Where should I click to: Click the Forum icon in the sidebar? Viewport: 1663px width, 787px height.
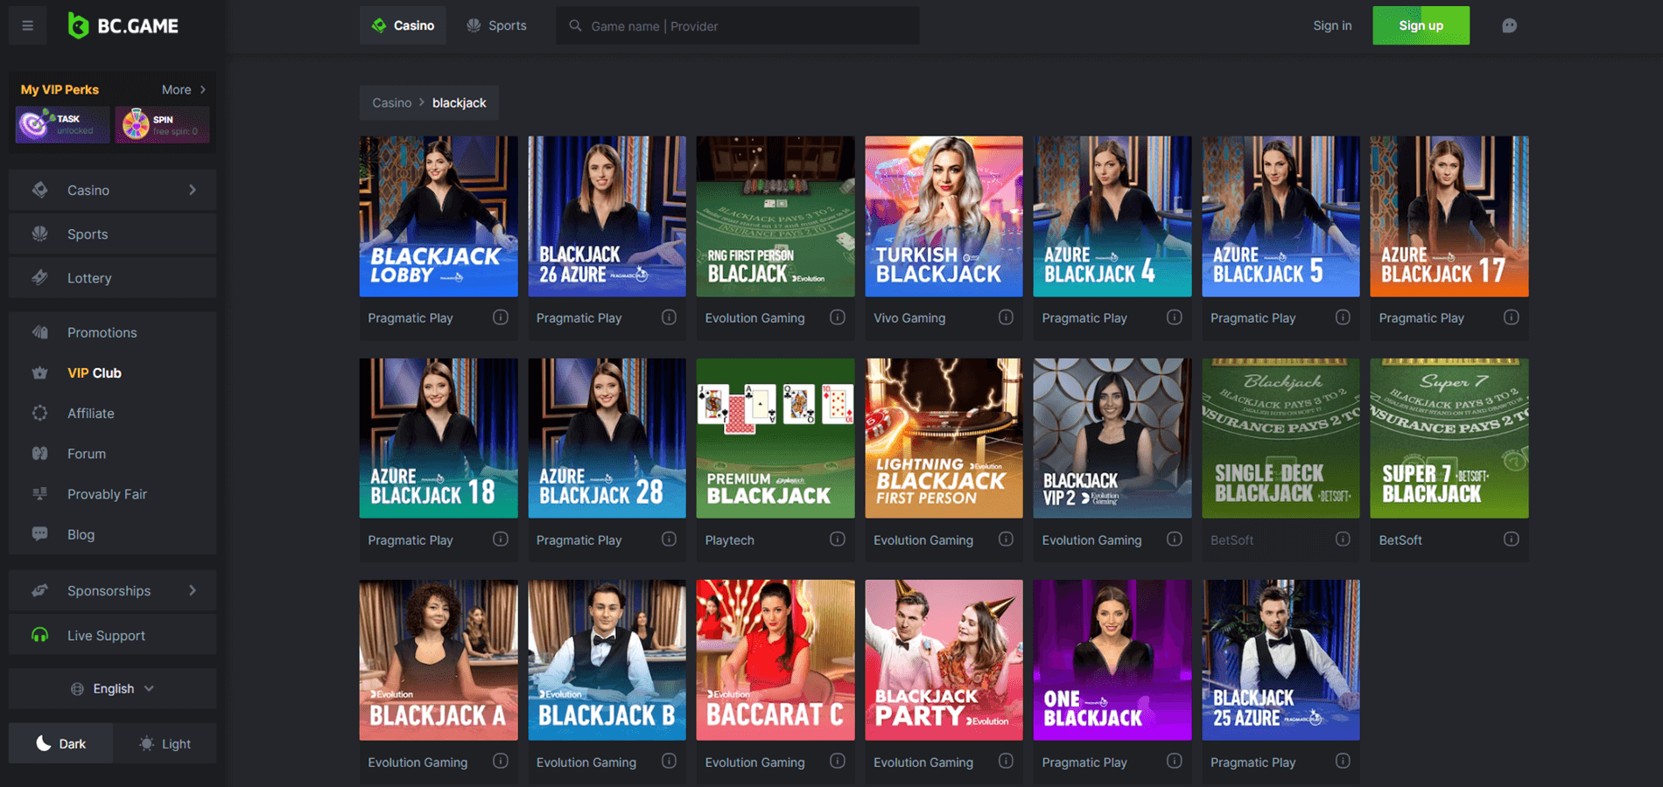point(40,453)
